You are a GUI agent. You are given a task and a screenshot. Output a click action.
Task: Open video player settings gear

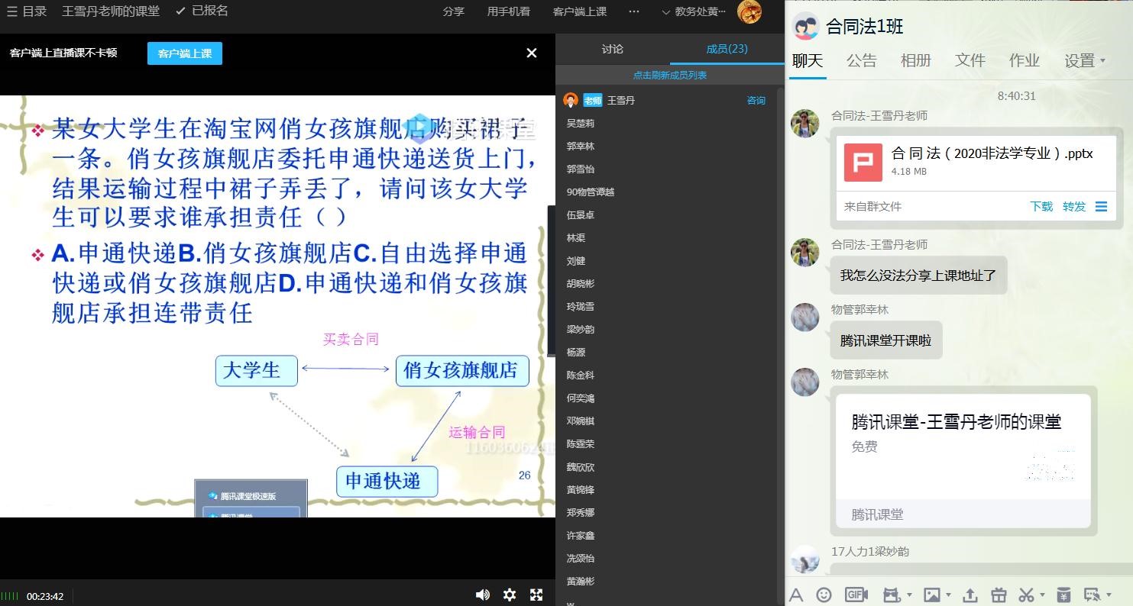click(510, 595)
